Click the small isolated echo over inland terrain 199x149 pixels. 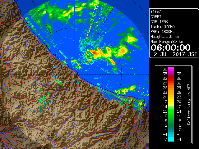click(59, 82)
